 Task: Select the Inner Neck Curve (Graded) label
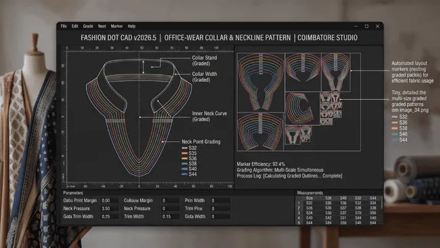(209, 117)
